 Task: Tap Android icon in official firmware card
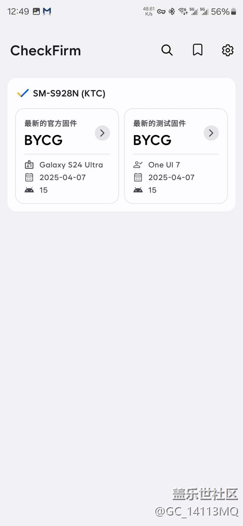click(x=29, y=190)
